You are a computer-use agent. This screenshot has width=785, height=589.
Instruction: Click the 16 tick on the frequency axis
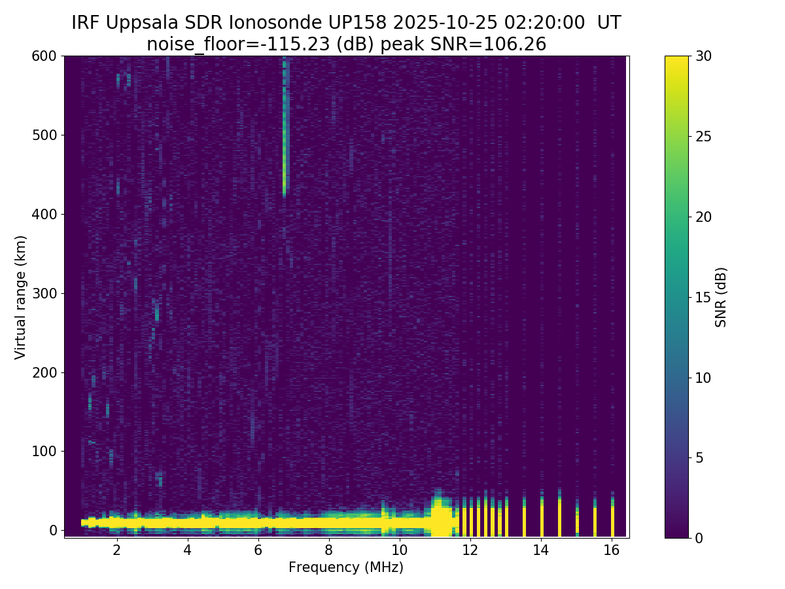click(612, 550)
